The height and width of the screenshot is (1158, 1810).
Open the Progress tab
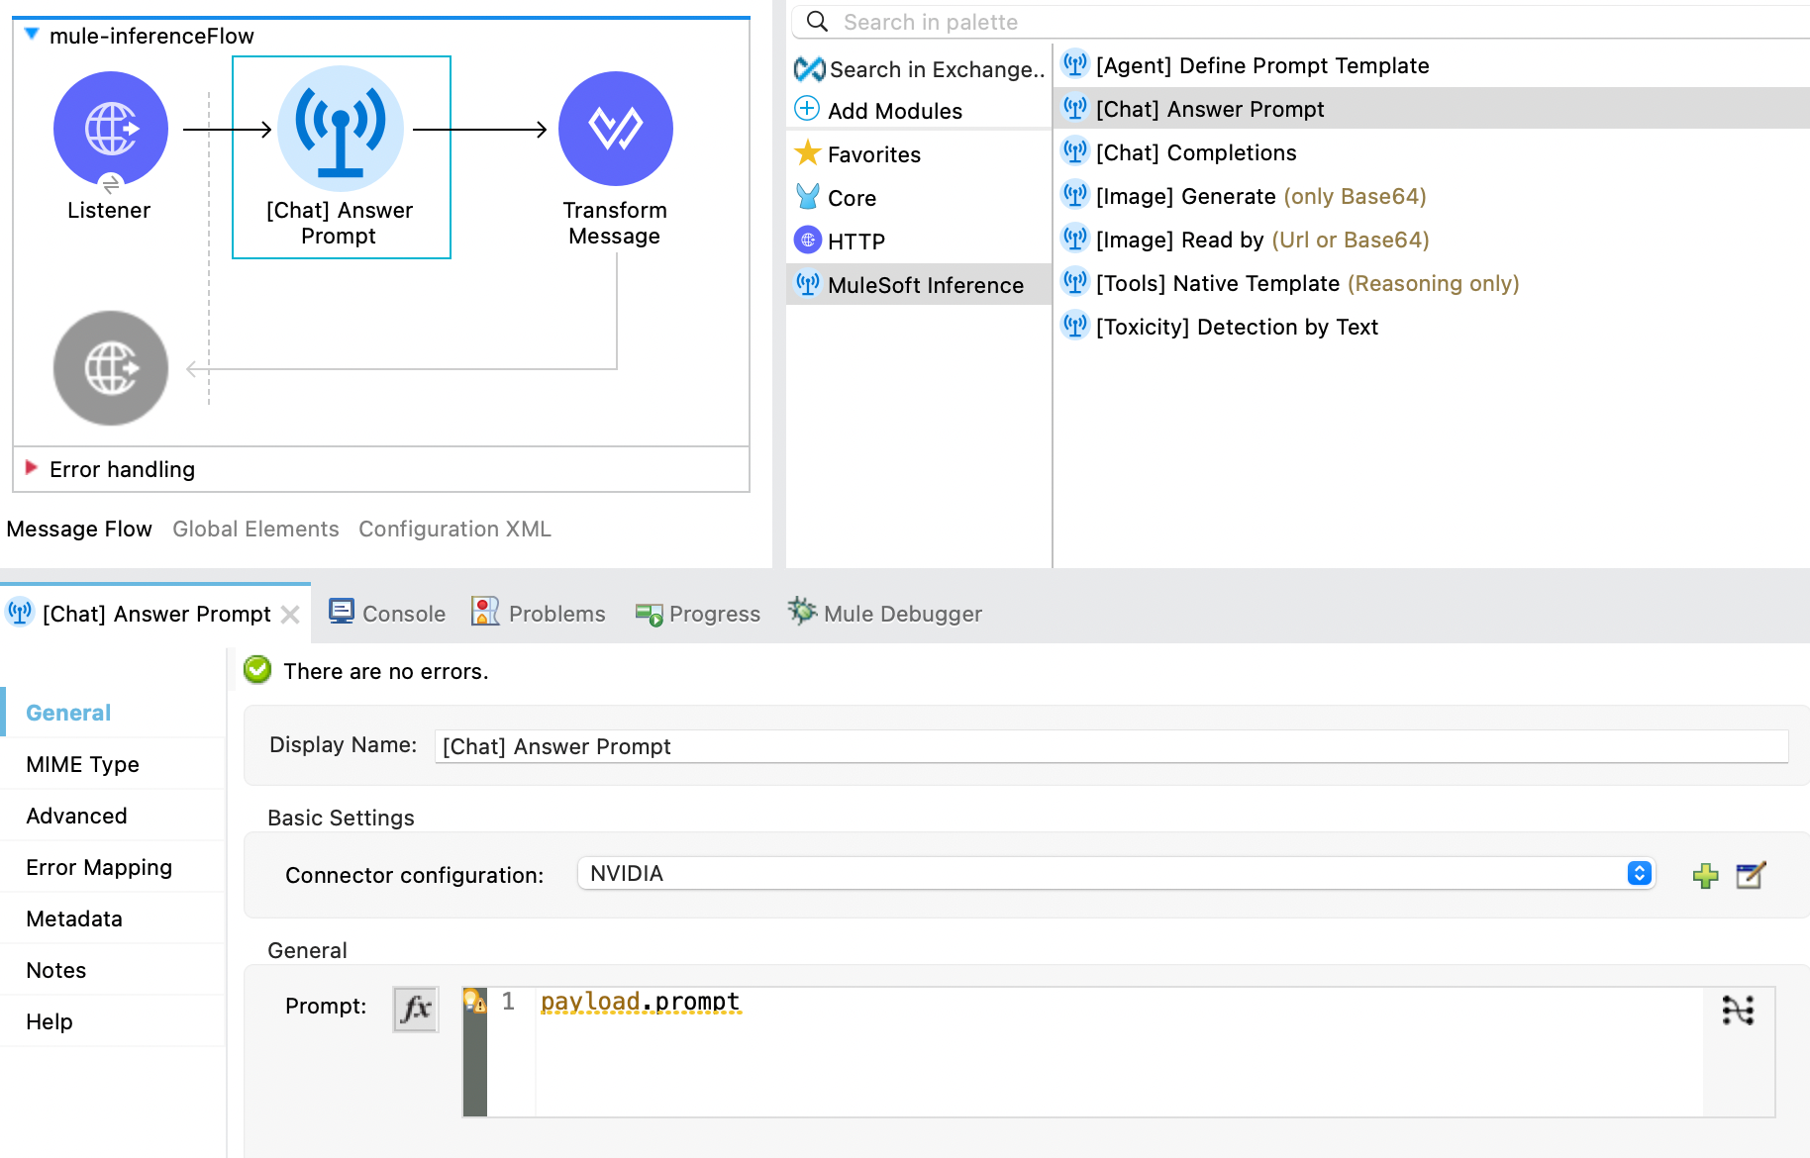click(x=698, y=614)
